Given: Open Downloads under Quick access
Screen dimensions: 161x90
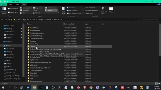Looking at the screenshot, I should tap(10, 32).
